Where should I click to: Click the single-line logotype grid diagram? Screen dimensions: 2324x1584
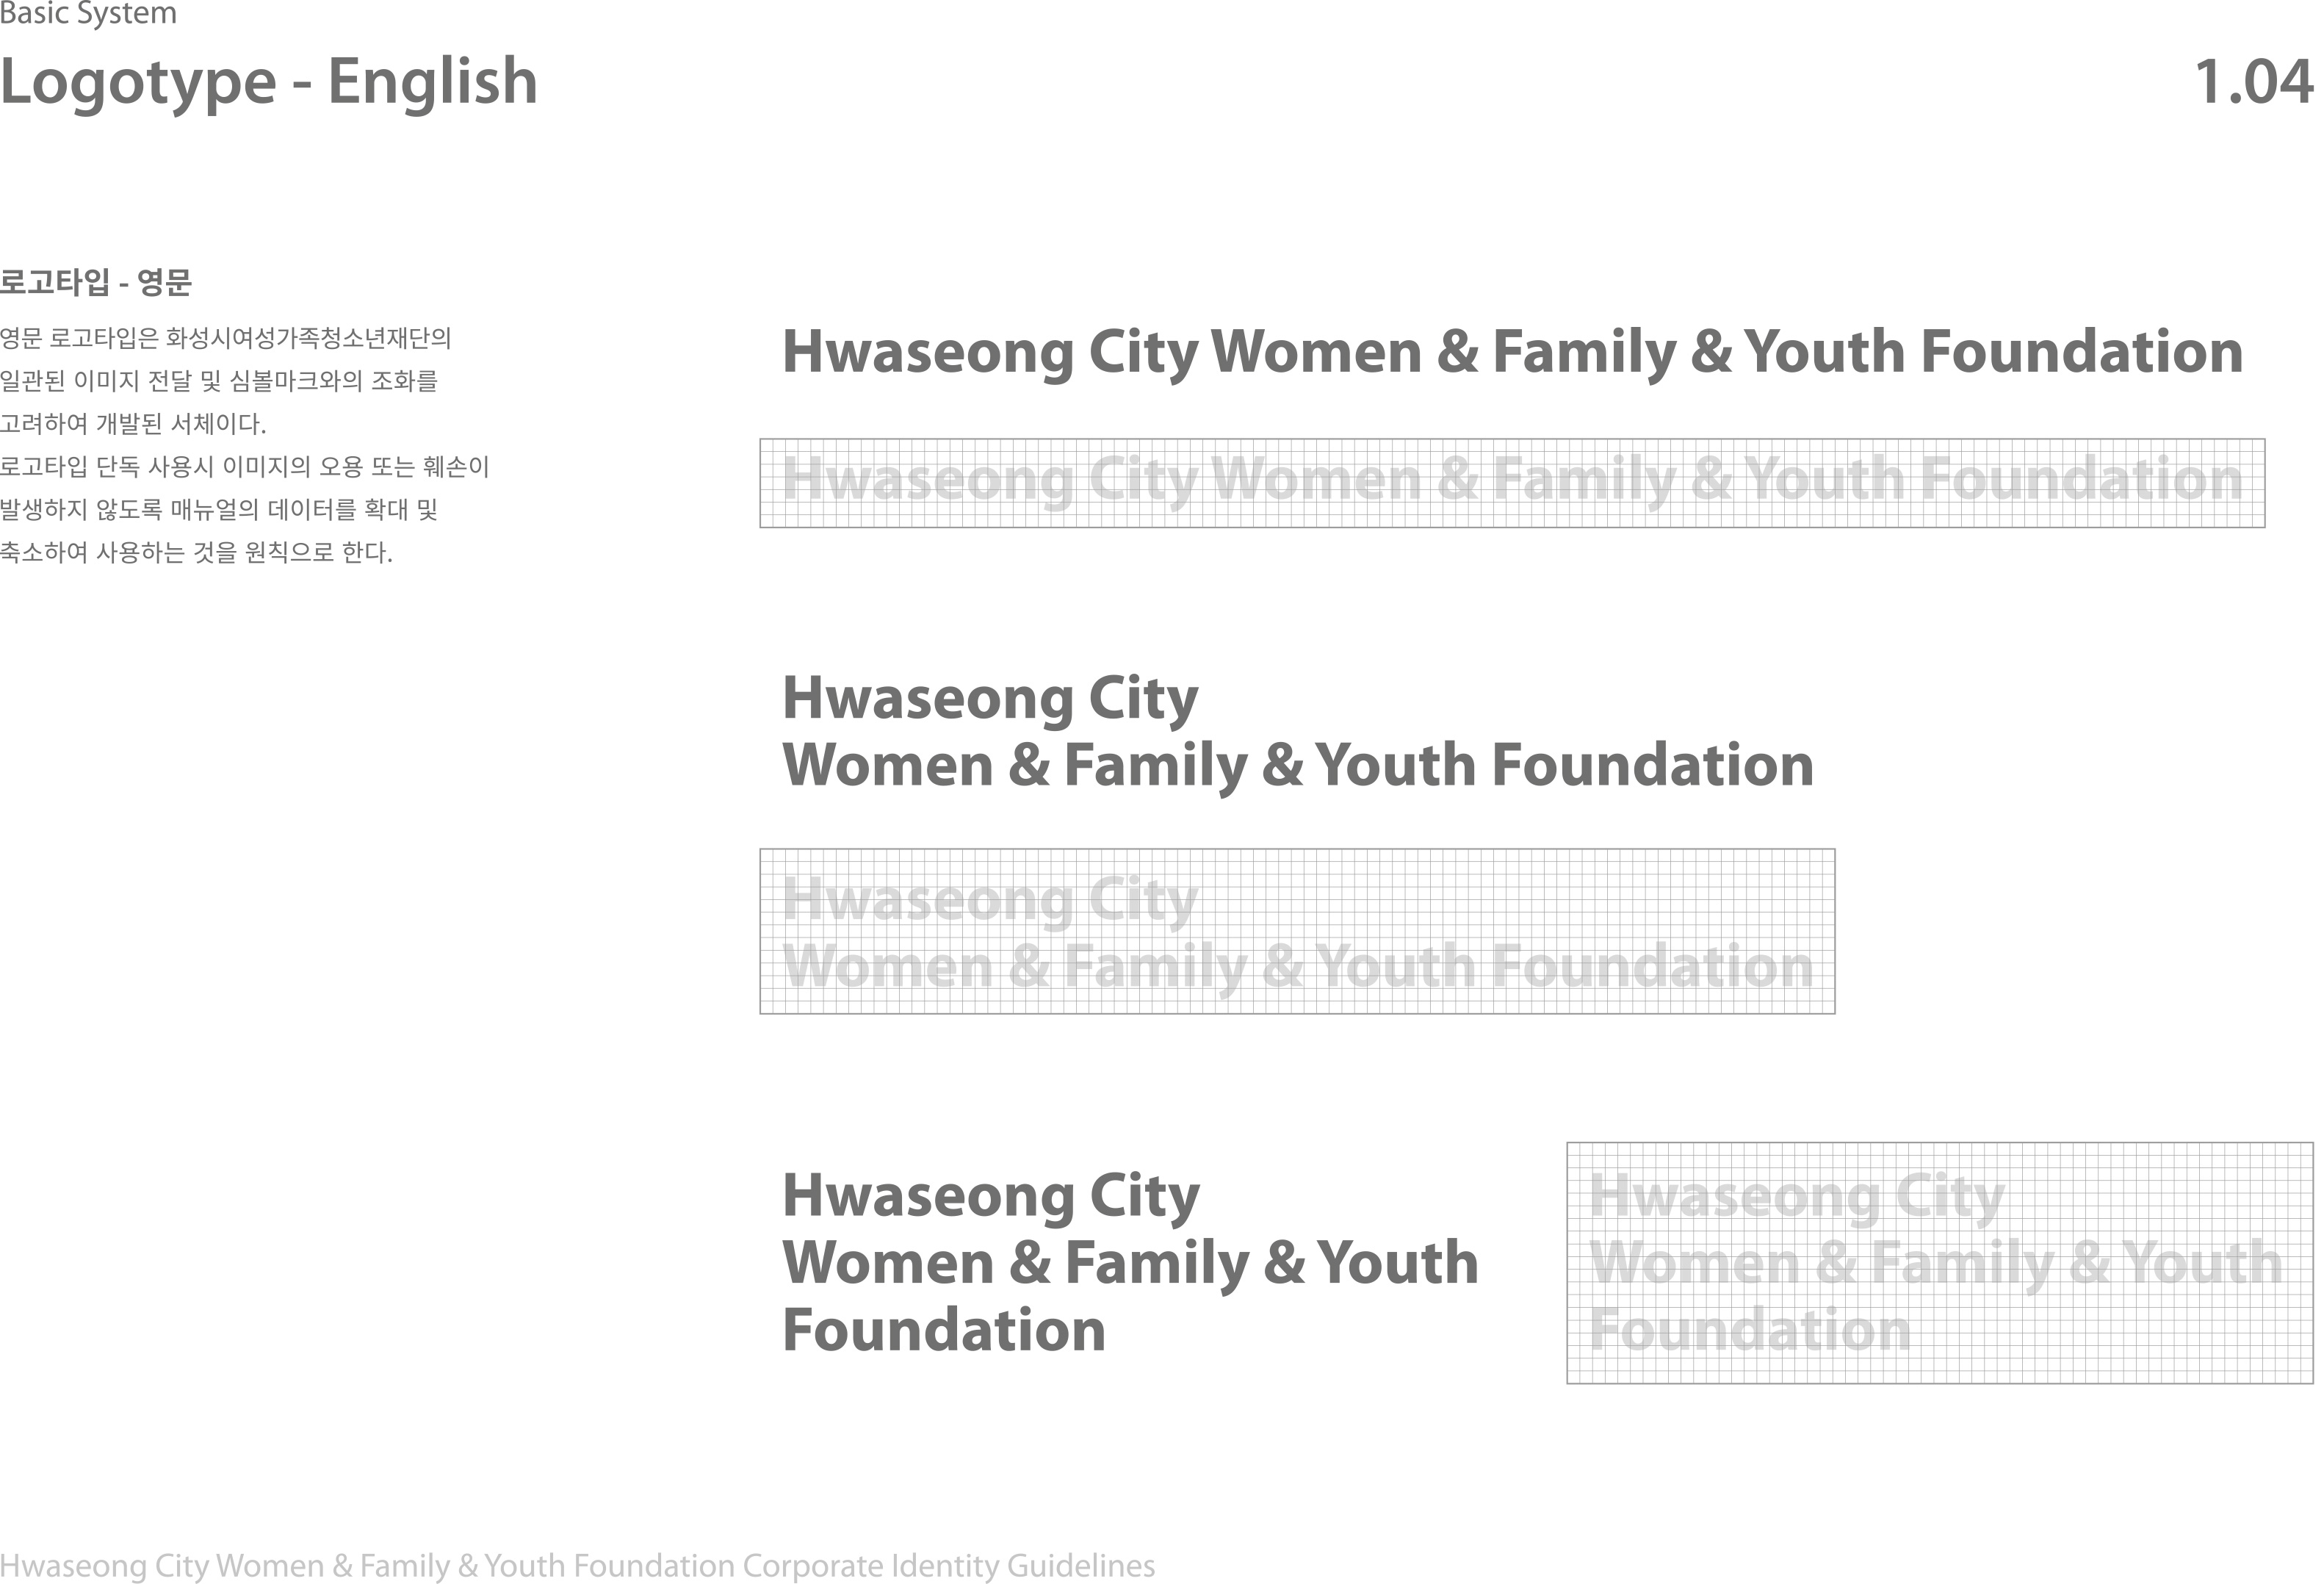(1512, 483)
